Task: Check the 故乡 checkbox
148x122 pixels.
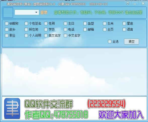Action: (7, 30)
